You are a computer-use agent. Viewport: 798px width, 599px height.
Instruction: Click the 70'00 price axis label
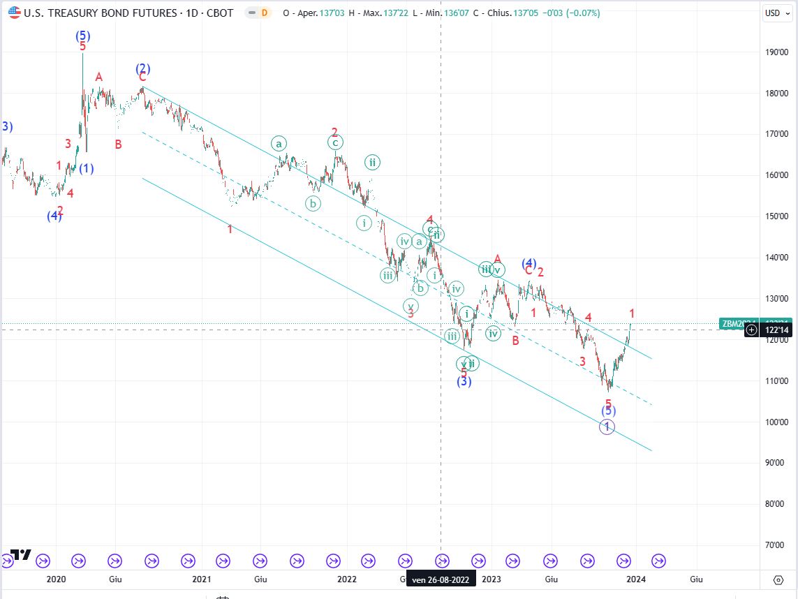[774, 545]
